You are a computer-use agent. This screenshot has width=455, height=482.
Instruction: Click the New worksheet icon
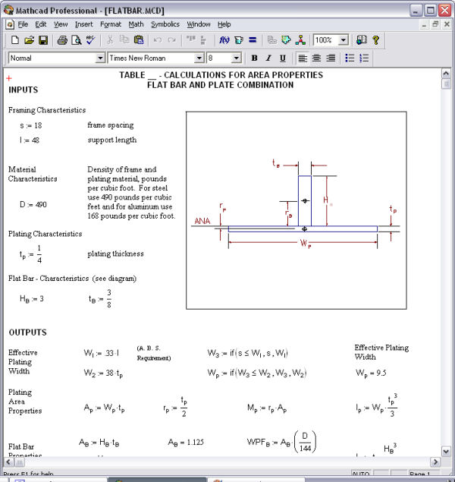(14, 40)
